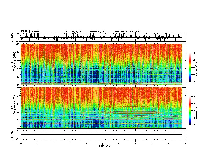Click the date label "Jul. 24, 2023"
This screenshot has height=161, width=208.
(73, 32)
